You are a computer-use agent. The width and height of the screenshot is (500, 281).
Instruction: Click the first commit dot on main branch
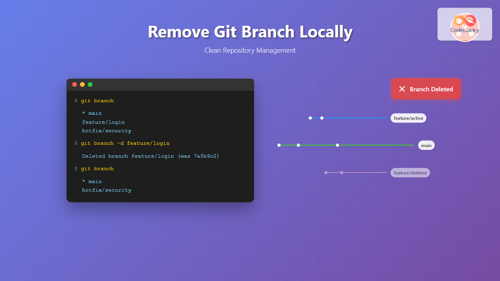tap(279, 145)
